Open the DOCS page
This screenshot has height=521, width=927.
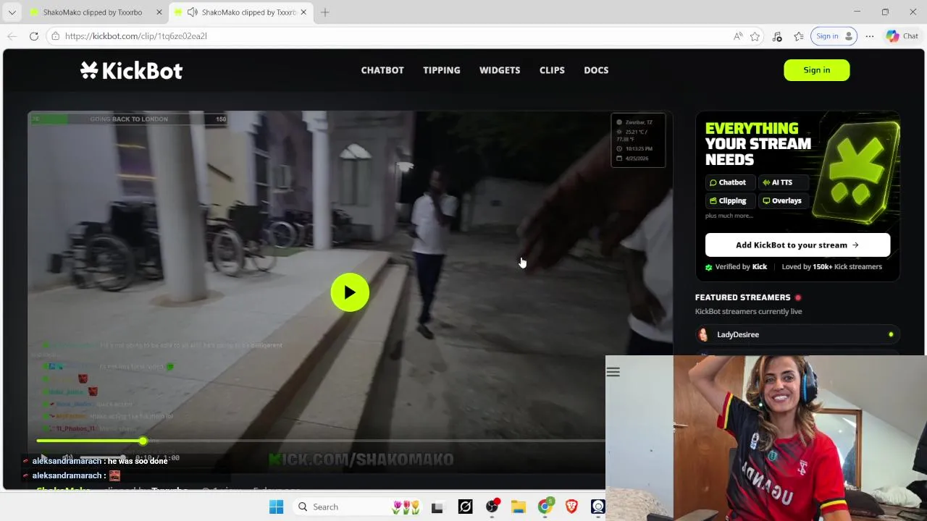tap(596, 70)
